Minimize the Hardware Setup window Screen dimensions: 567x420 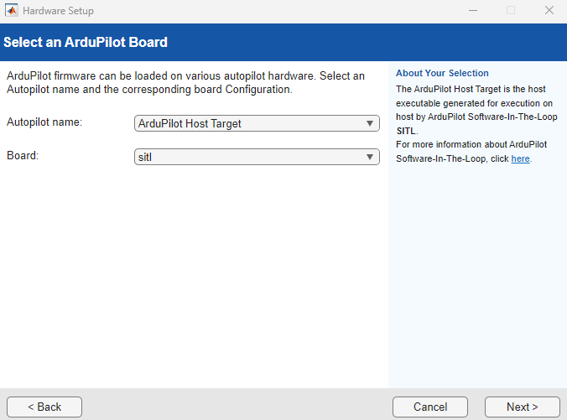473,11
